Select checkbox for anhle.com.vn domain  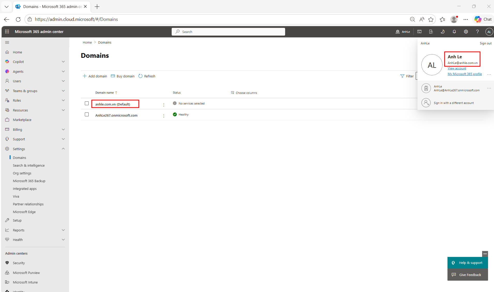click(87, 103)
